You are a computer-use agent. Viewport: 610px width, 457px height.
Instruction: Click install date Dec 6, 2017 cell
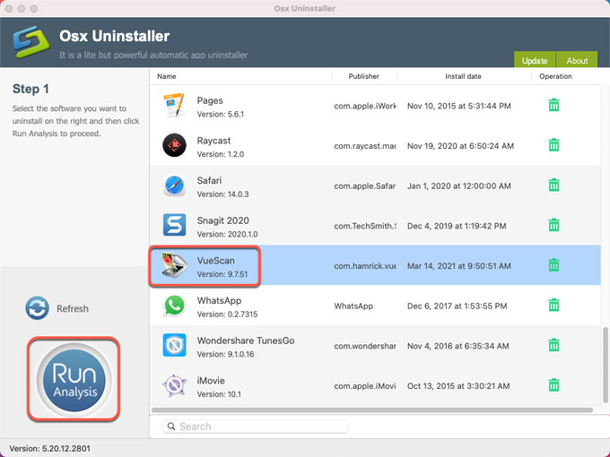click(457, 306)
